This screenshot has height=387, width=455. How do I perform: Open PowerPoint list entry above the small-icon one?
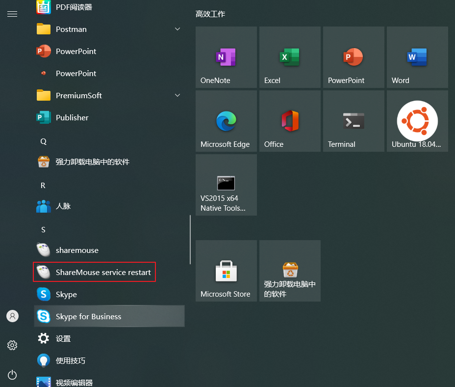[109, 52]
